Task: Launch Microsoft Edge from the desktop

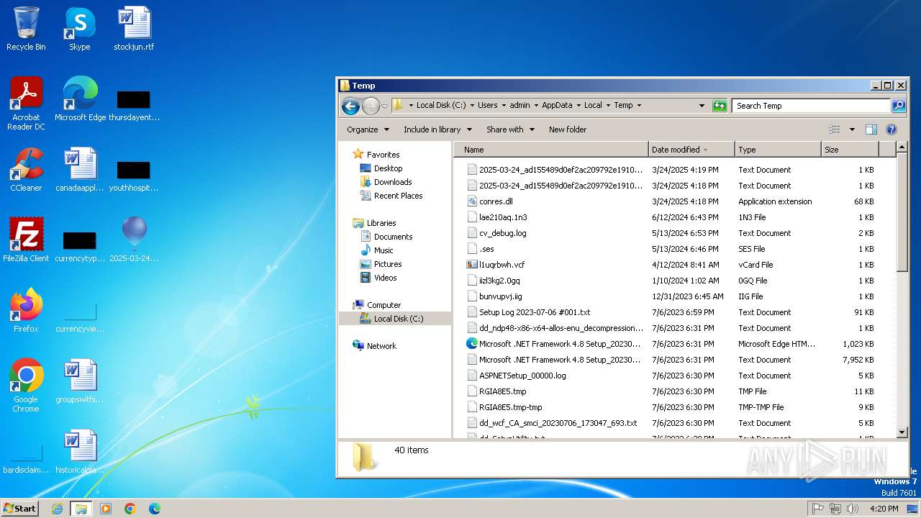Action: (80, 99)
